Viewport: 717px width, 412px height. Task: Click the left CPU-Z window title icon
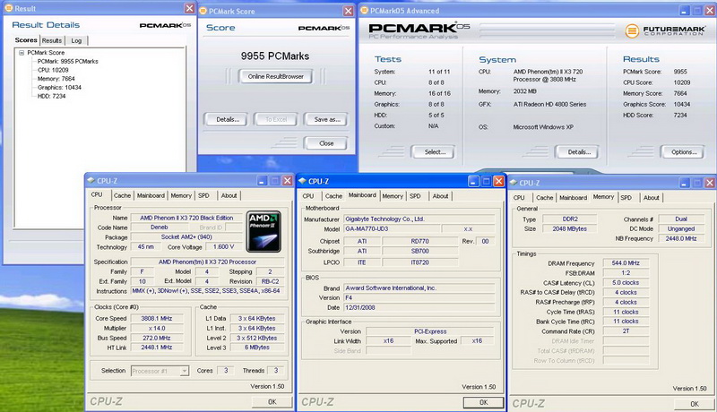[x=91, y=180]
